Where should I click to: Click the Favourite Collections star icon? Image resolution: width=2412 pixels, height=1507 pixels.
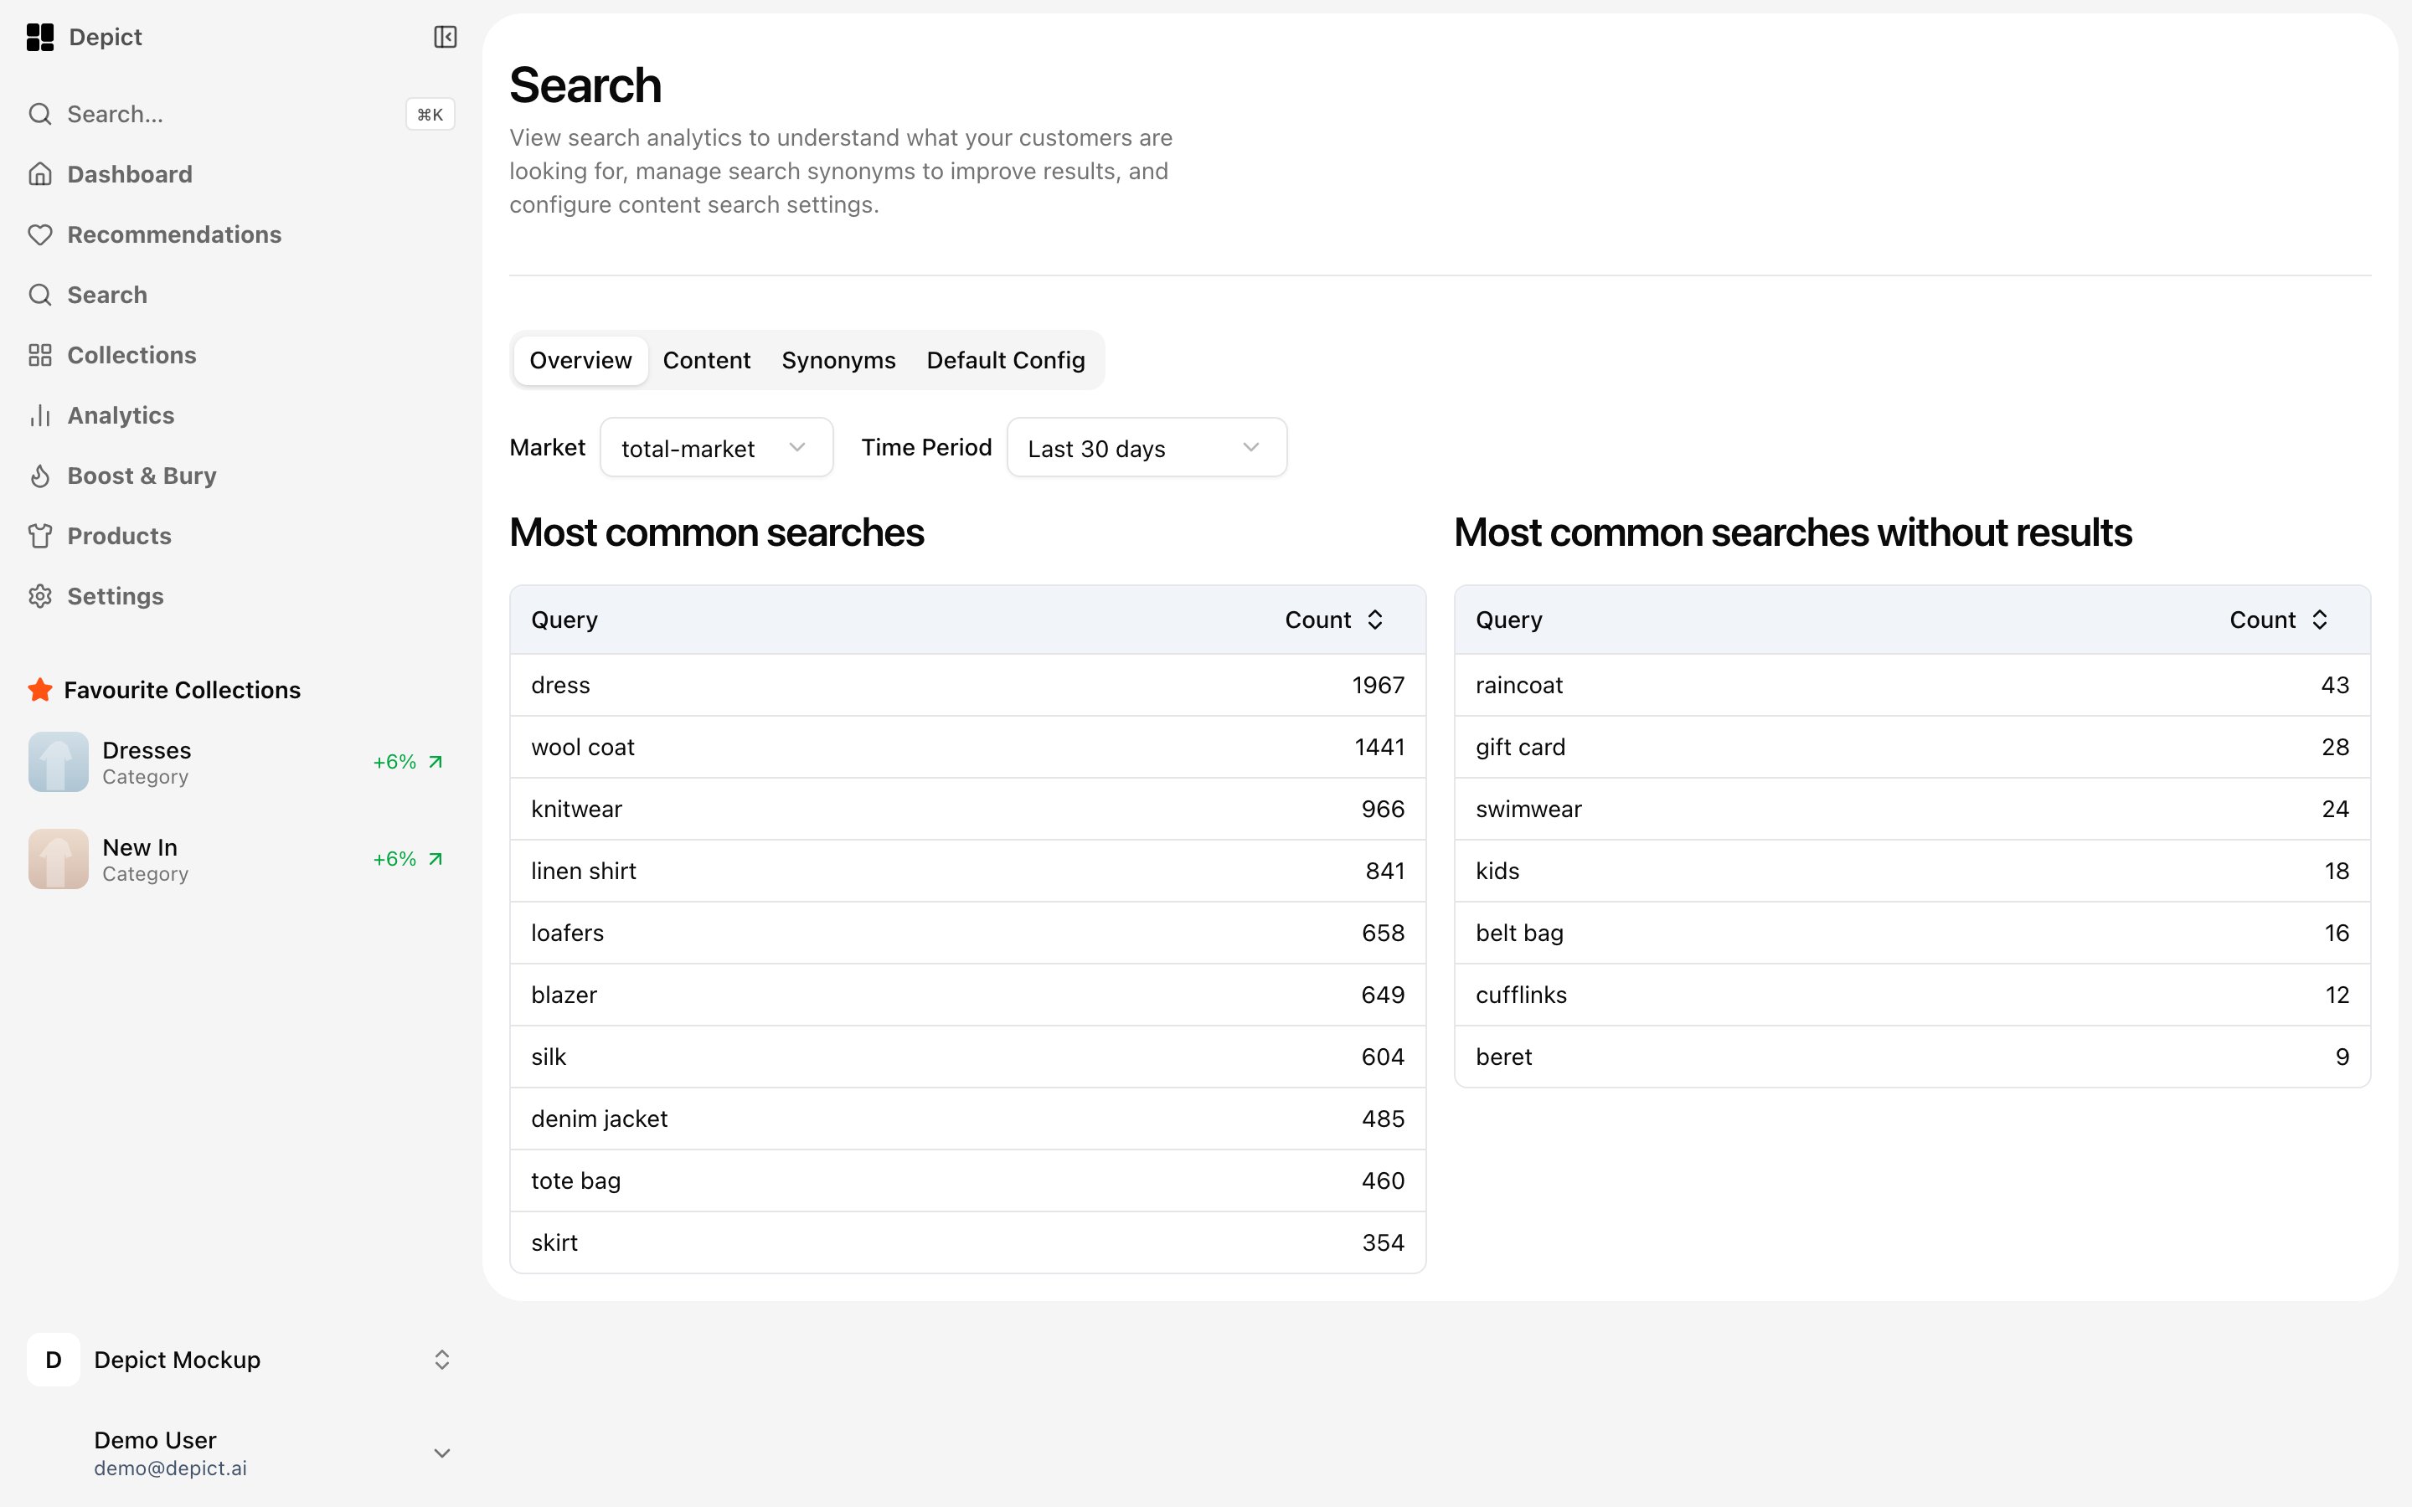pyautogui.click(x=40, y=690)
